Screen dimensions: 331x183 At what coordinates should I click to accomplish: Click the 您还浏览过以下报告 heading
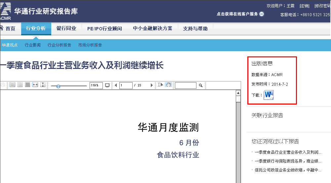(x=275, y=141)
